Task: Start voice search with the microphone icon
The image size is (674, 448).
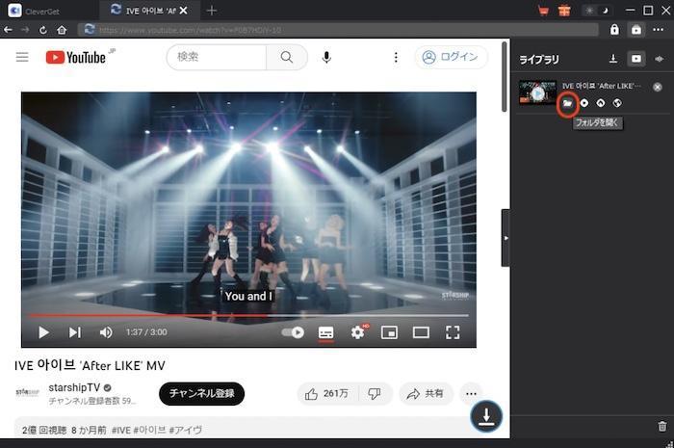Action: click(326, 57)
